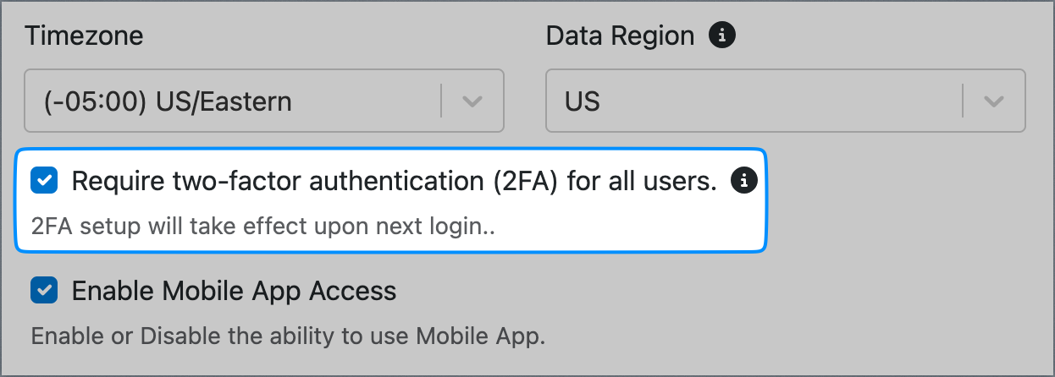This screenshot has height=377, width=1055.
Task: Click the 'Enable Mobile App Access' label text
Action: 234,292
